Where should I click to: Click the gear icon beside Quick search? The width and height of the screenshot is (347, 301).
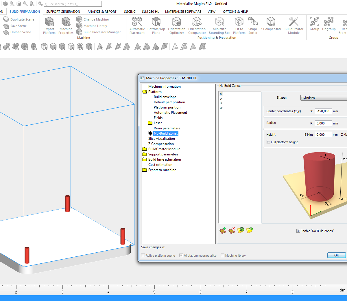(x=40, y=4)
